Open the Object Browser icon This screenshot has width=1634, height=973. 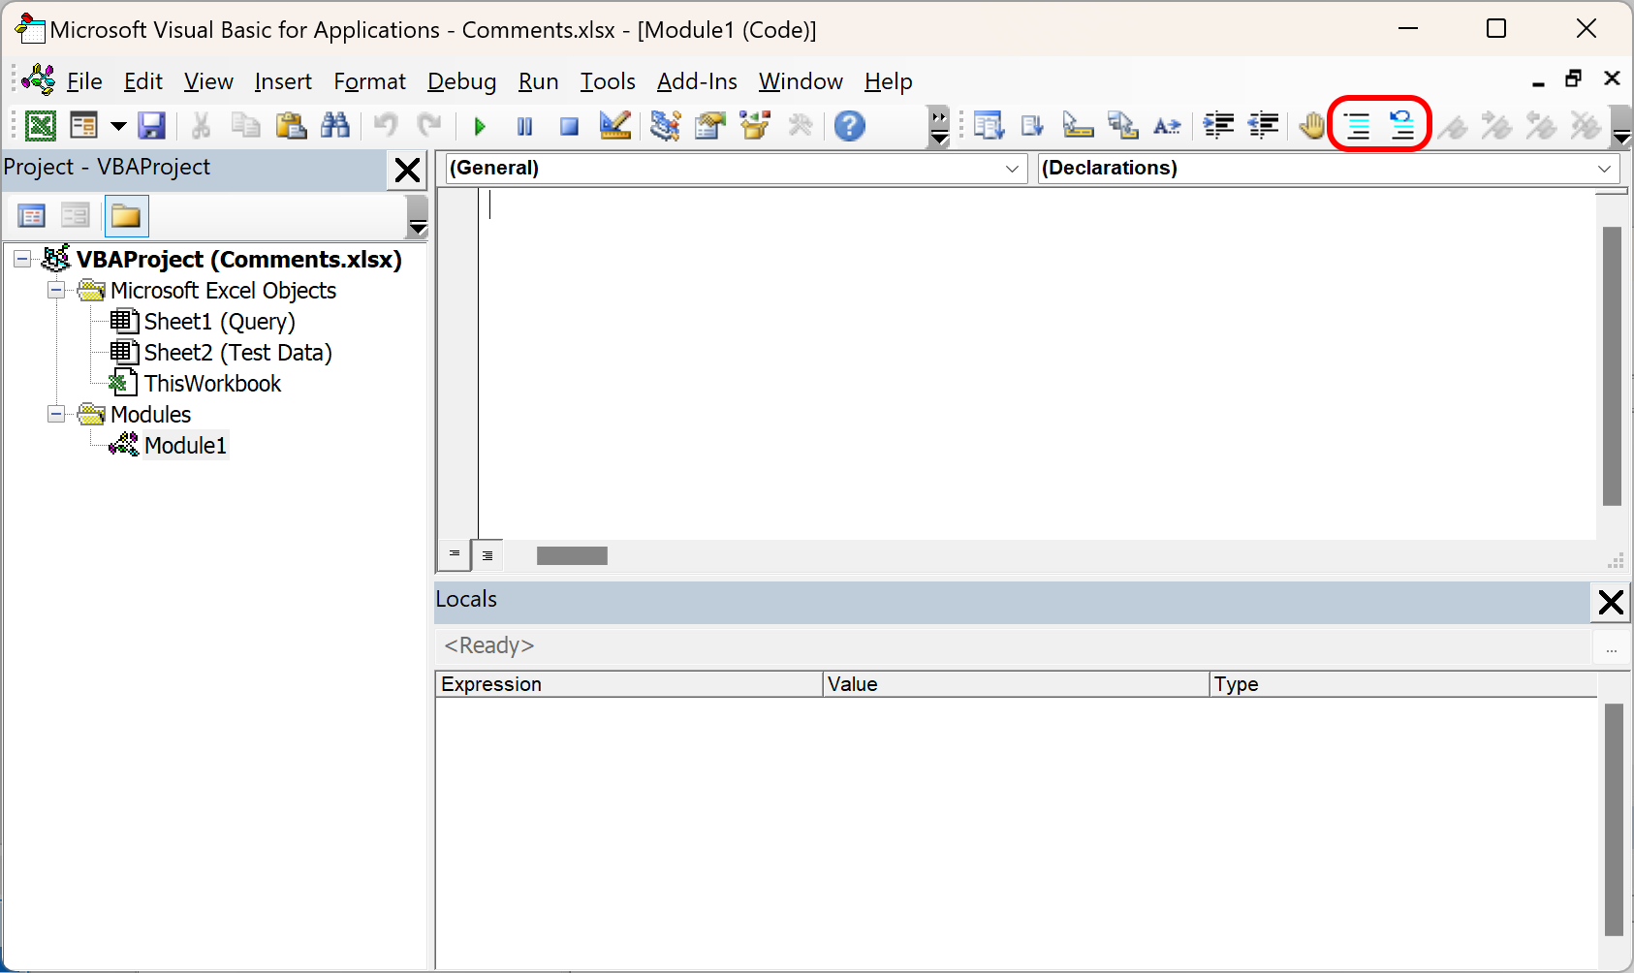[755, 126]
